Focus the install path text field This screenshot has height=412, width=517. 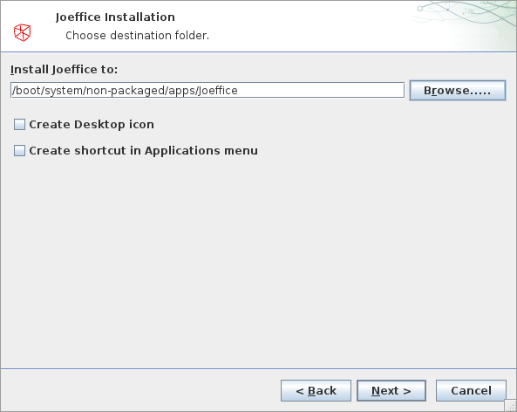(x=207, y=90)
